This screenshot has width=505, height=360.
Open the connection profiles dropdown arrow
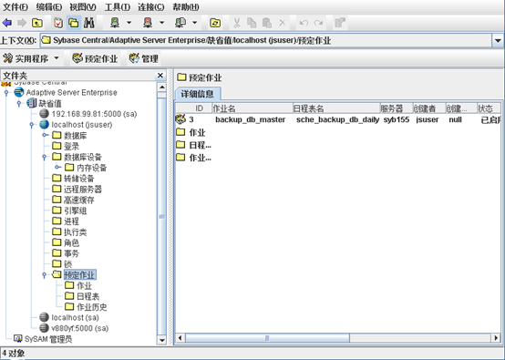pyautogui.click(x=194, y=23)
